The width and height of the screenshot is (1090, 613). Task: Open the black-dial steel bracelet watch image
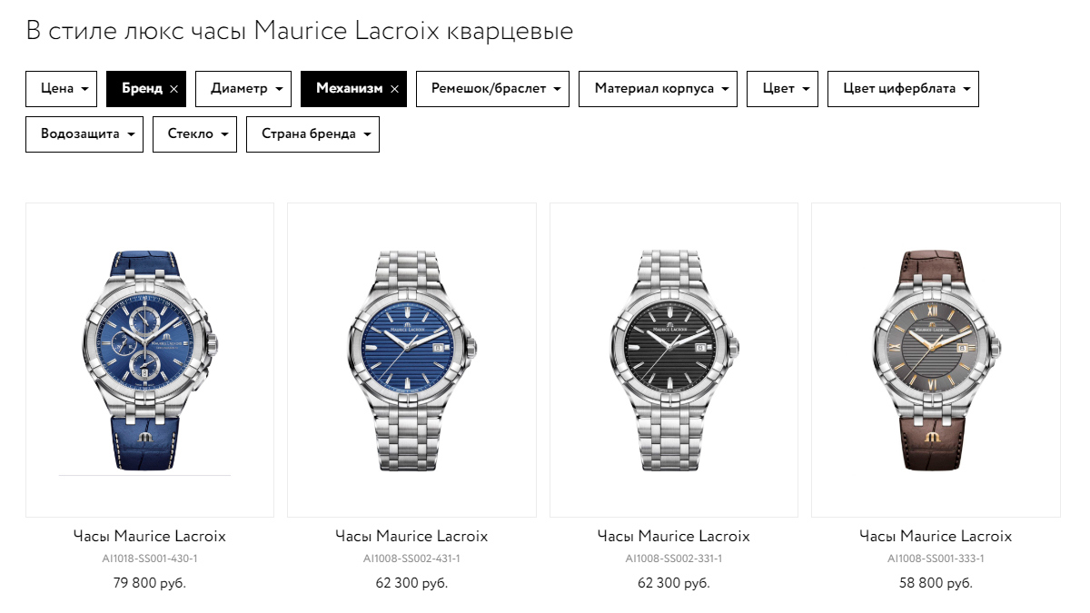click(x=674, y=361)
